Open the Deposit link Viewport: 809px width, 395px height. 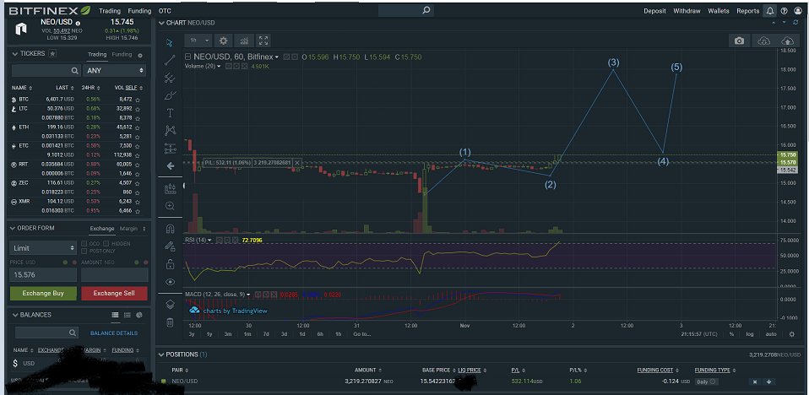point(654,11)
